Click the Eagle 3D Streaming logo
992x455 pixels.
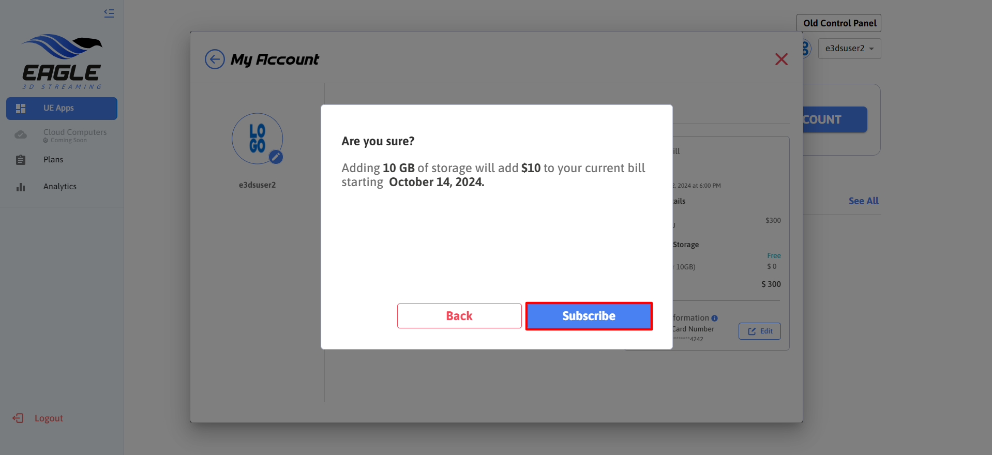tap(62, 62)
